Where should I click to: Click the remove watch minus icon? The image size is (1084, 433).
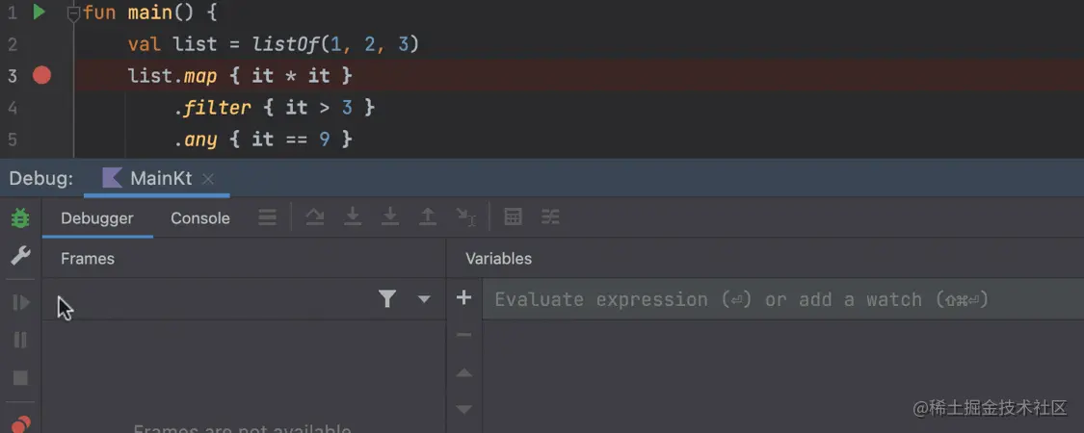tap(463, 335)
